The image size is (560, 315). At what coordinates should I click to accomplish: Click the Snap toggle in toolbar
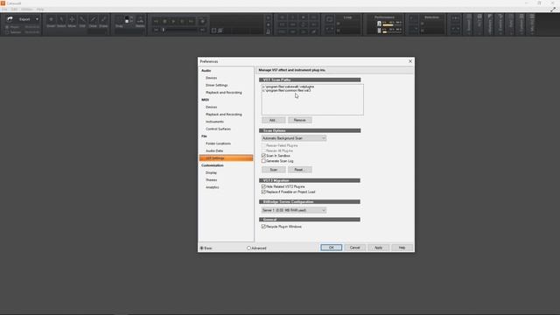119,22
